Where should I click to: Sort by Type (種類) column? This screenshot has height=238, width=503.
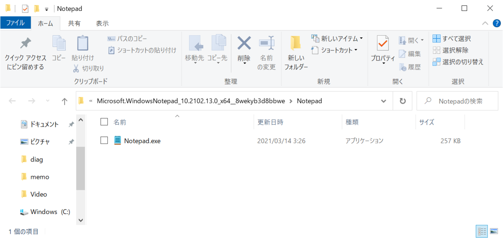pyautogui.click(x=352, y=122)
